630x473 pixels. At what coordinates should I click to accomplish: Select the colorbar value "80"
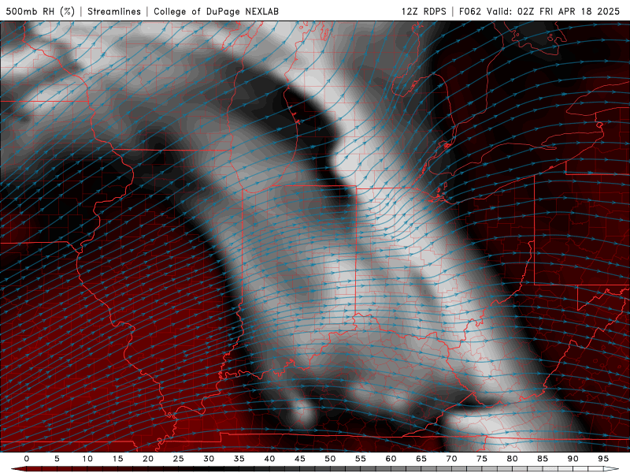click(x=512, y=459)
